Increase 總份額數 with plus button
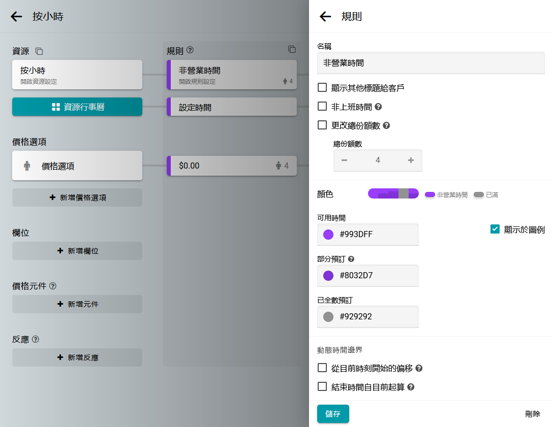Viewport: 553px width, 427px height. 411,160
